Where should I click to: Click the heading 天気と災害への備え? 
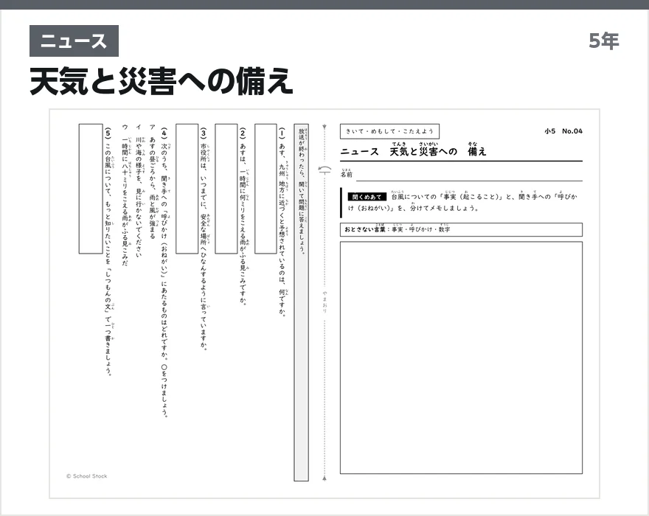162,82
